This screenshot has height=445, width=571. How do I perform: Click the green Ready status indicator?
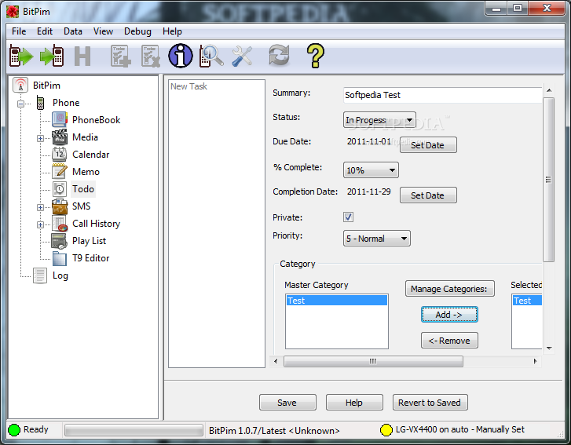coord(14,430)
